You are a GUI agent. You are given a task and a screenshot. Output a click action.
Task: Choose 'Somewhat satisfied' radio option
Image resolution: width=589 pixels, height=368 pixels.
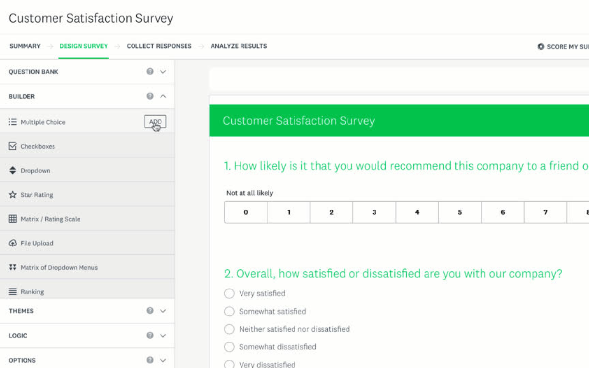(x=229, y=312)
